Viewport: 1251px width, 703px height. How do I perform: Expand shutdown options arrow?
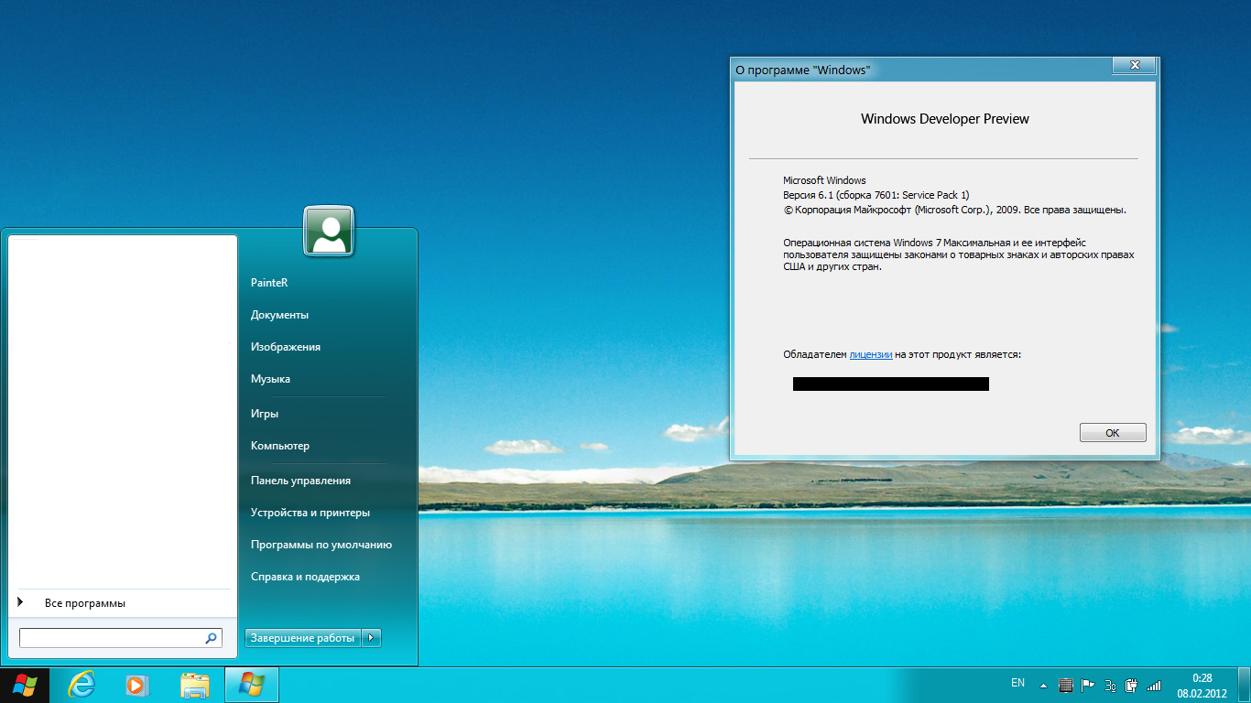pyautogui.click(x=371, y=638)
